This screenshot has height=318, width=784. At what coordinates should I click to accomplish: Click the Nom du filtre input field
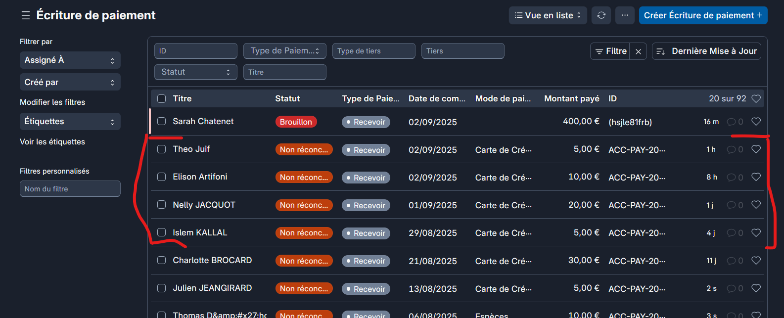(x=70, y=189)
